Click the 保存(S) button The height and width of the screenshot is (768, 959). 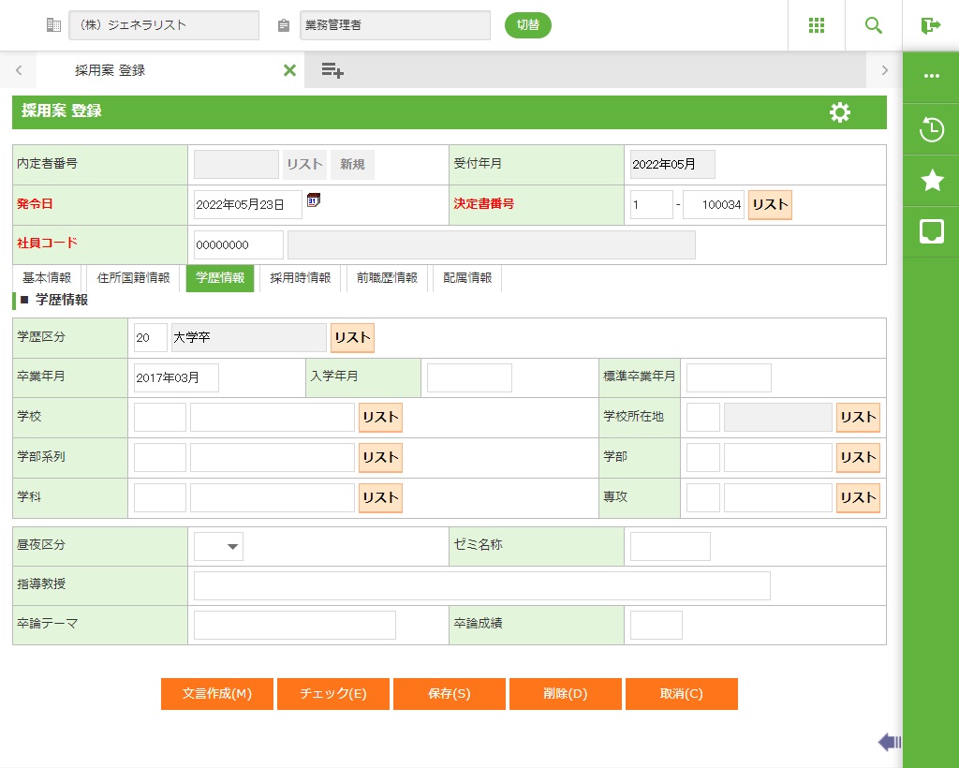click(449, 694)
